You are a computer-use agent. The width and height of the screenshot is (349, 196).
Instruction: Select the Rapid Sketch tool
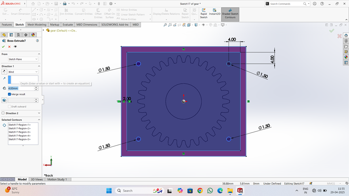click(204, 14)
